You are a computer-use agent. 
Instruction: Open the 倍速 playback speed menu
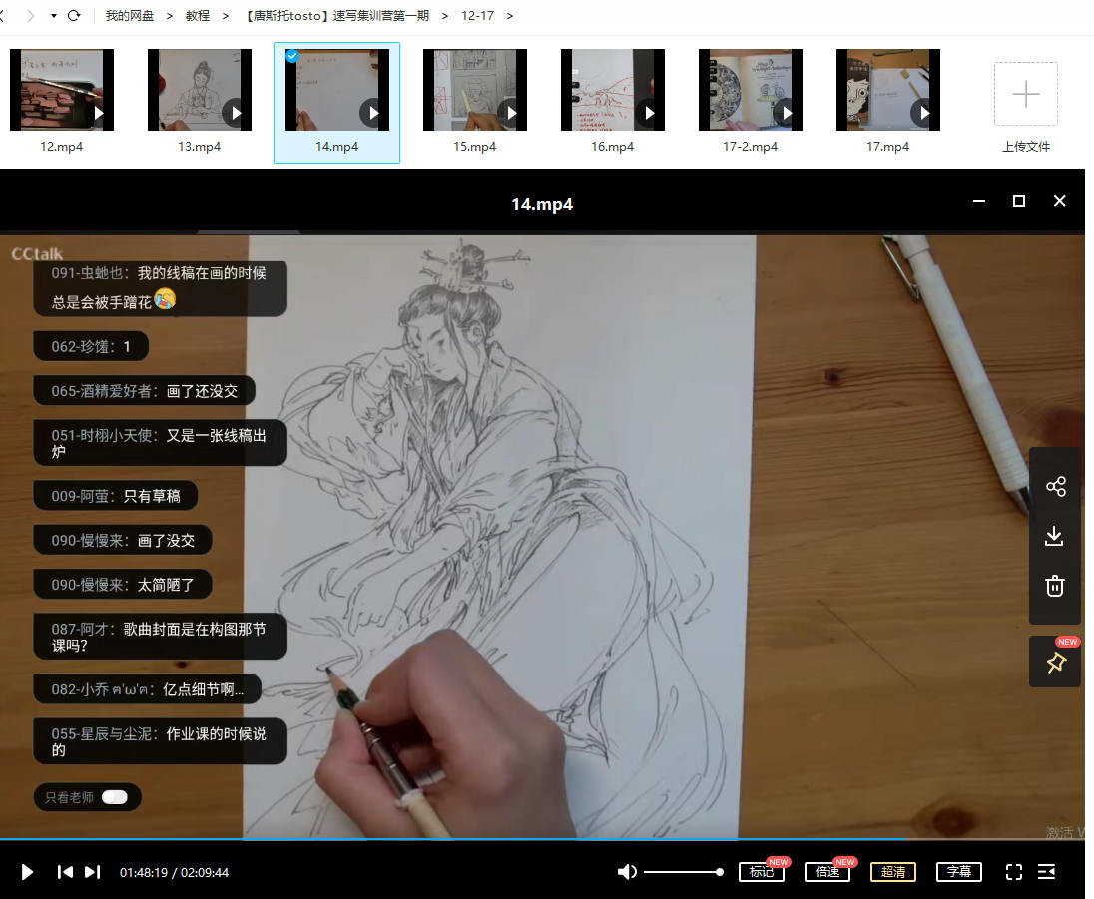(x=827, y=872)
